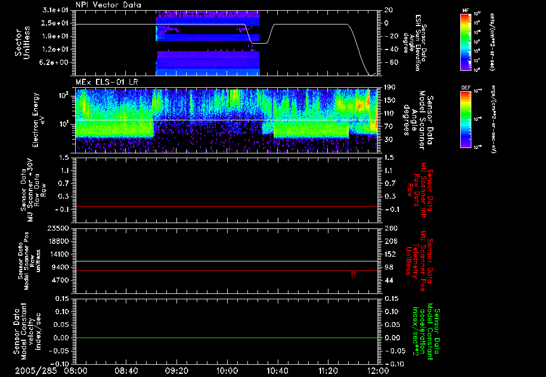Click the 2.5e+01 sector tick label
Viewport: 546px width, 377px height.
tap(55, 23)
